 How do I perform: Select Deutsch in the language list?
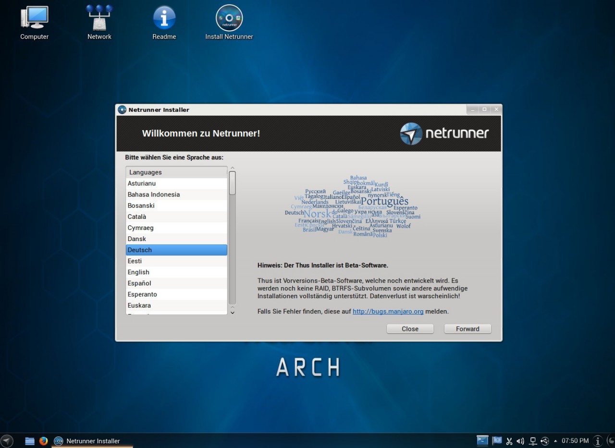coord(176,250)
